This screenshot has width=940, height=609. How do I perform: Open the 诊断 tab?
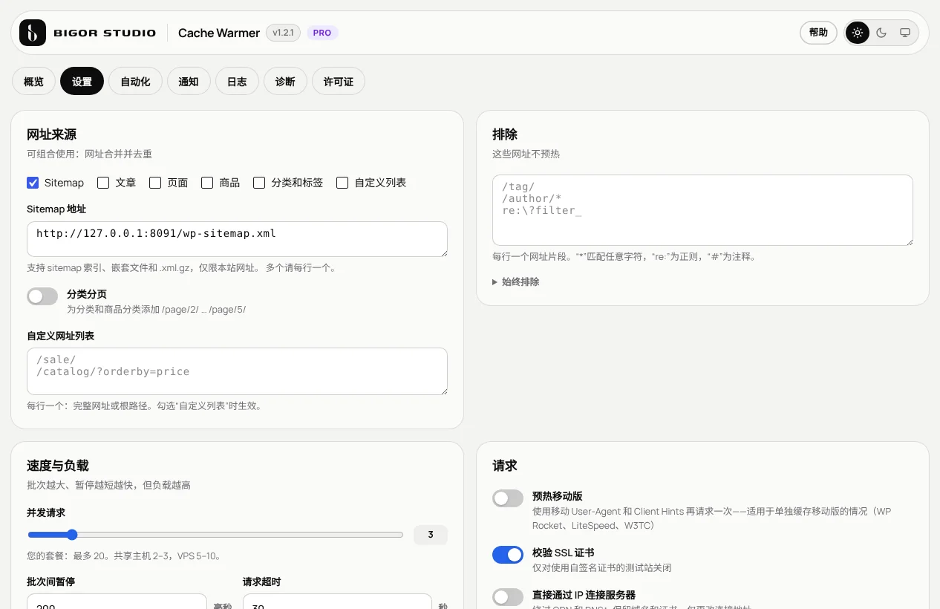tap(285, 82)
